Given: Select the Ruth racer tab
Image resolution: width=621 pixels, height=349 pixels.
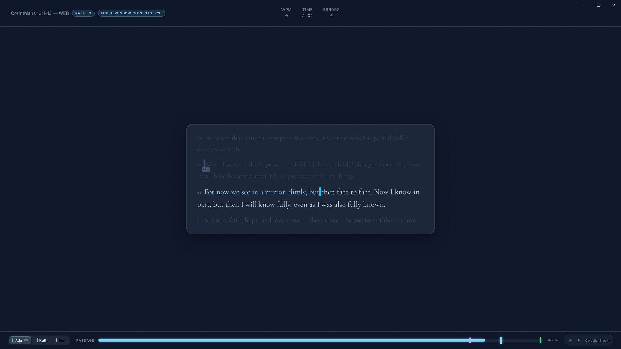Looking at the screenshot, I should pos(42,340).
